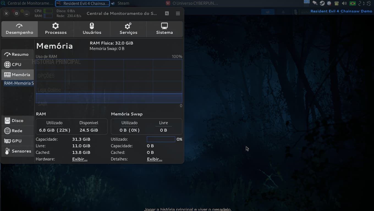Click the Desempenho gauge tab
Image resolution: width=374 pixels, height=211 pixels.
click(20, 29)
